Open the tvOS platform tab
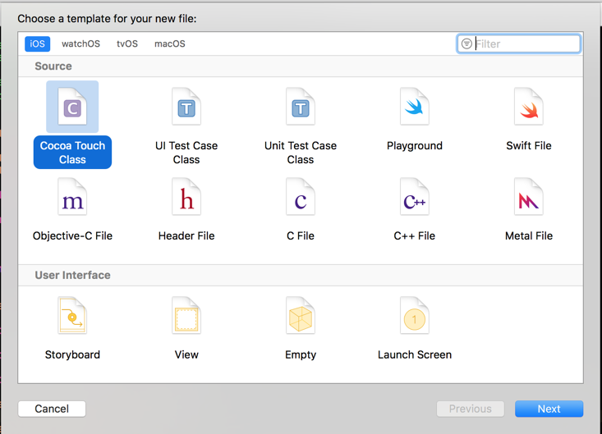 point(127,43)
